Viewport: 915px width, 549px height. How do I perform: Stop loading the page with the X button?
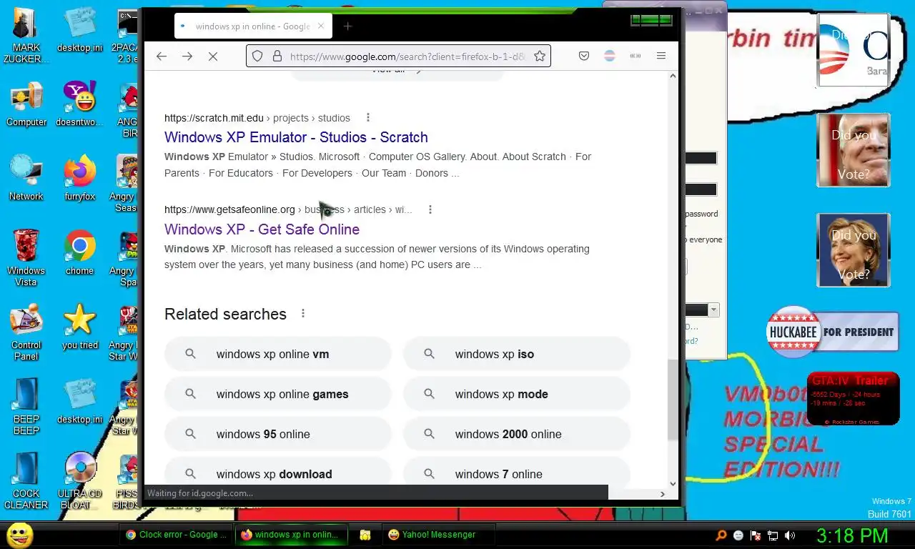click(213, 56)
